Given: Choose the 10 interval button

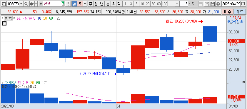Looking at the screenshot, I should [x=142, y=4].
